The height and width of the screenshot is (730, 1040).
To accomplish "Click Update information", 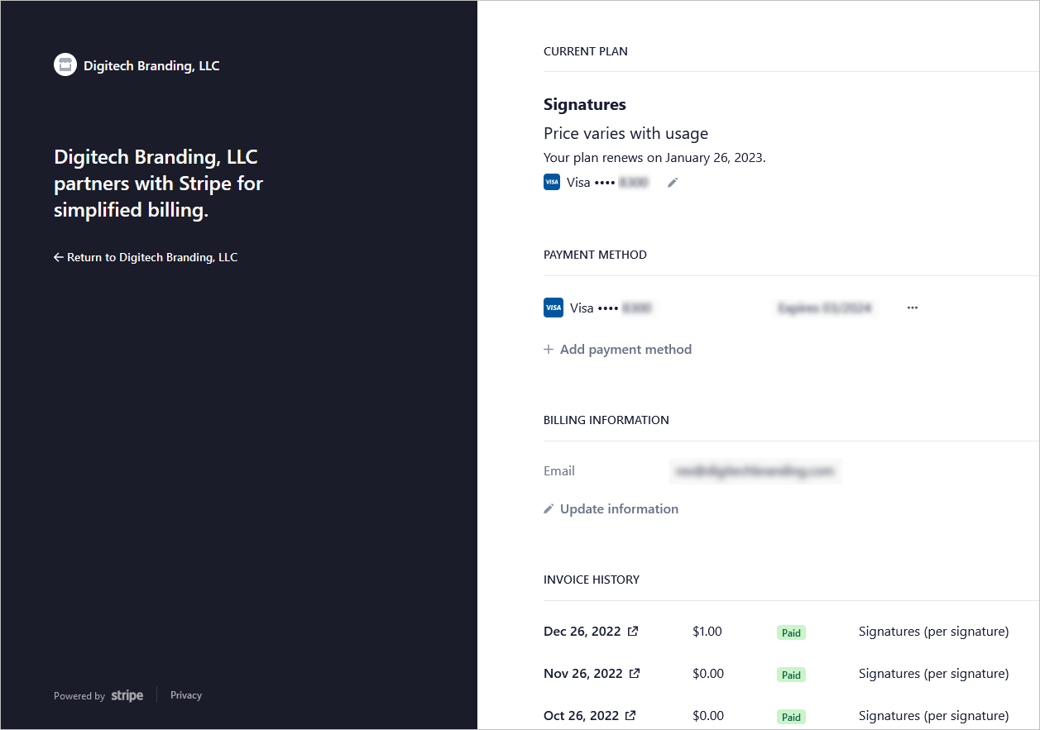I will click(611, 509).
